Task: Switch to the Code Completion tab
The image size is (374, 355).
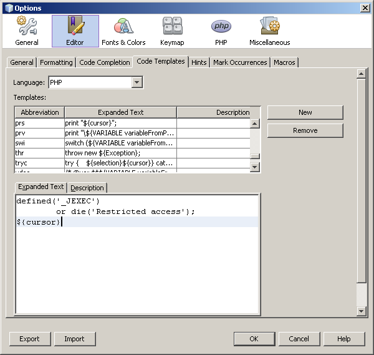Action: tap(105, 62)
